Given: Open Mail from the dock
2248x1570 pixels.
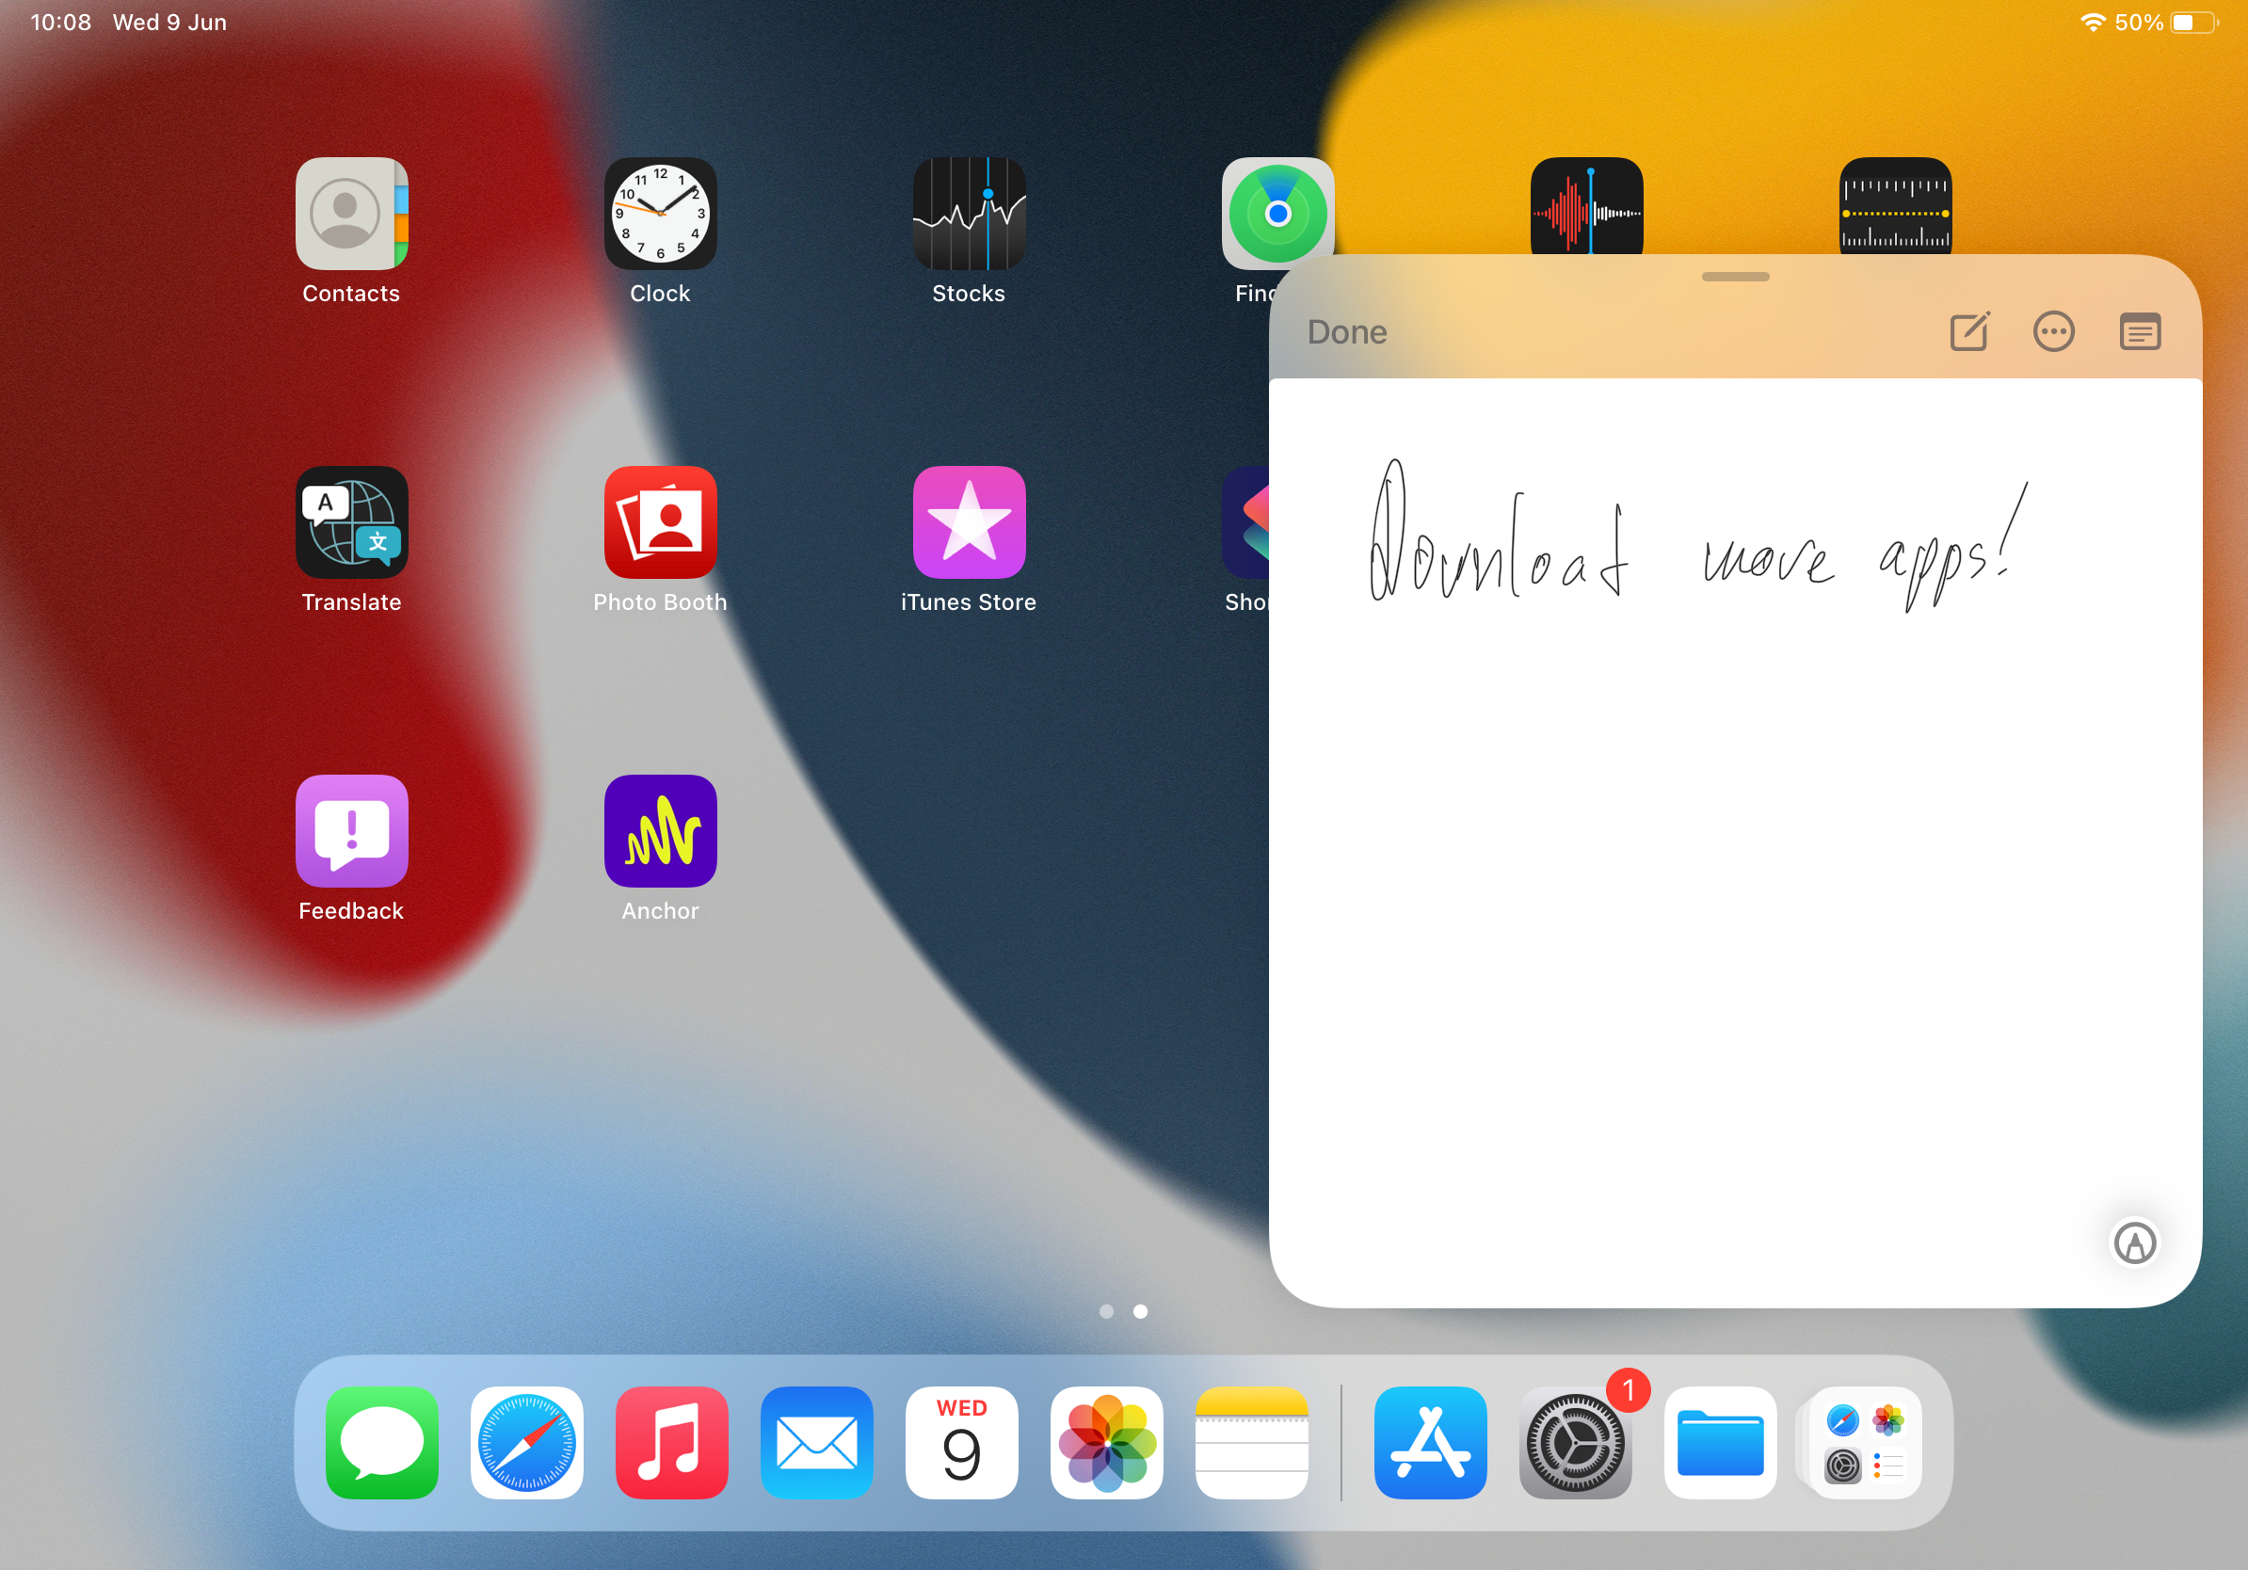Looking at the screenshot, I should [816, 1442].
